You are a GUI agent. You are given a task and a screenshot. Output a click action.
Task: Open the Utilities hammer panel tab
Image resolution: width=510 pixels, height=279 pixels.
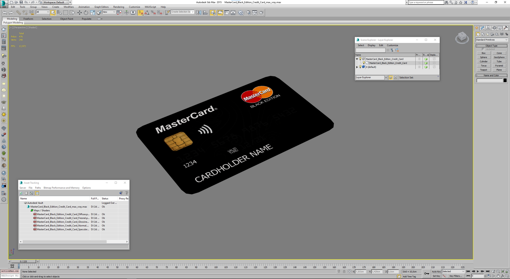[x=506, y=28]
